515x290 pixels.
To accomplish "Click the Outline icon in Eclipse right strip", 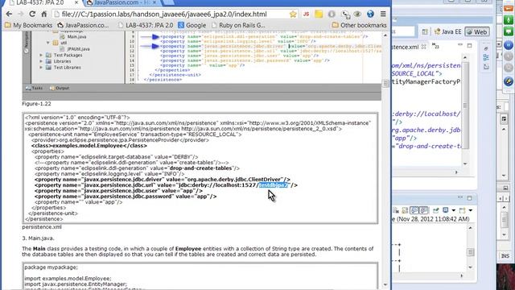I will [x=486, y=57].
